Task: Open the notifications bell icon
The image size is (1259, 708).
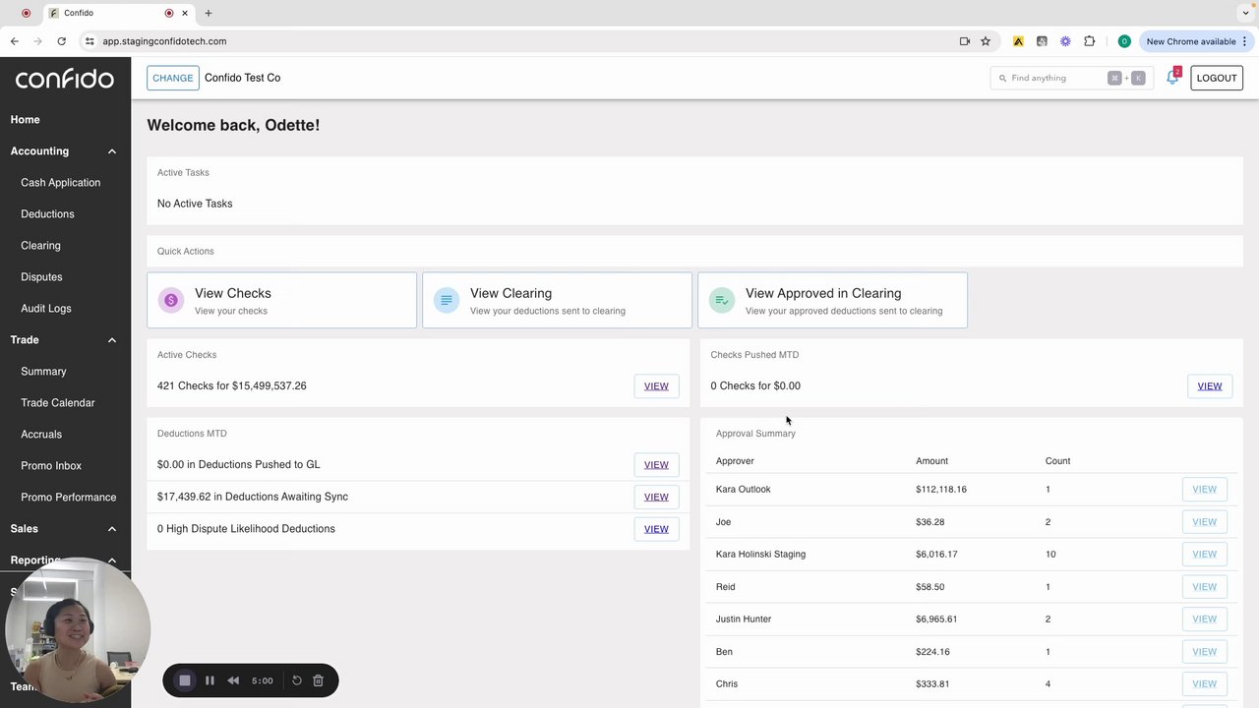Action: [1172, 78]
